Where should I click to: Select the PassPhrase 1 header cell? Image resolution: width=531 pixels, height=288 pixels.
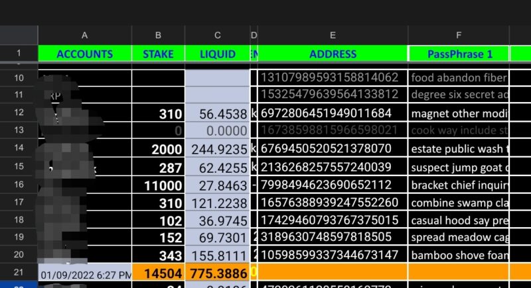(459, 54)
